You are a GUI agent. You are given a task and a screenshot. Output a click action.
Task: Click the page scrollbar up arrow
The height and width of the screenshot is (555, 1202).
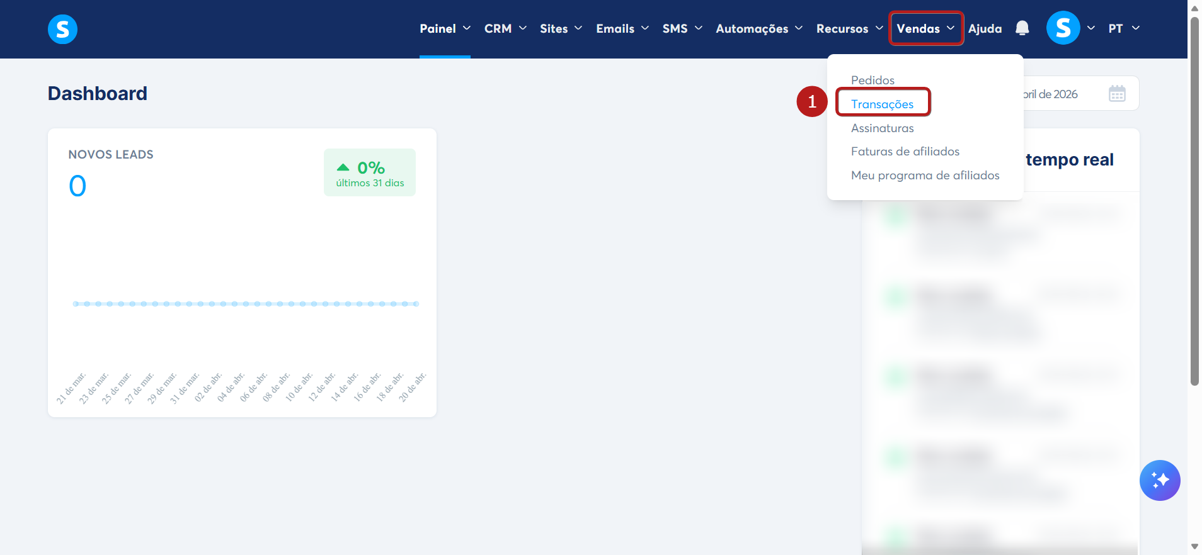coord(1194,8)
